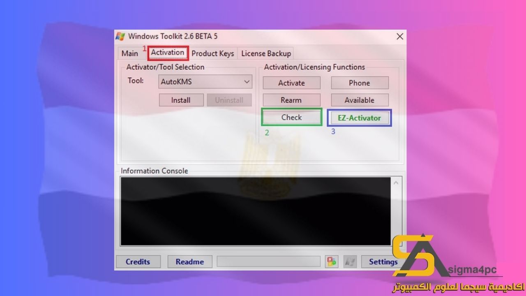
Task: Click the Check button
Action: 291,117
